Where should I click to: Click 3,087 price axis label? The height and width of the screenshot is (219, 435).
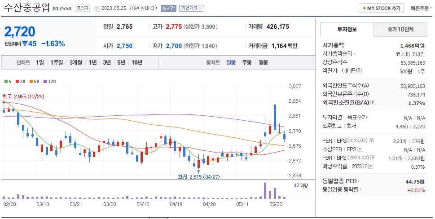(x=295, y=86)
